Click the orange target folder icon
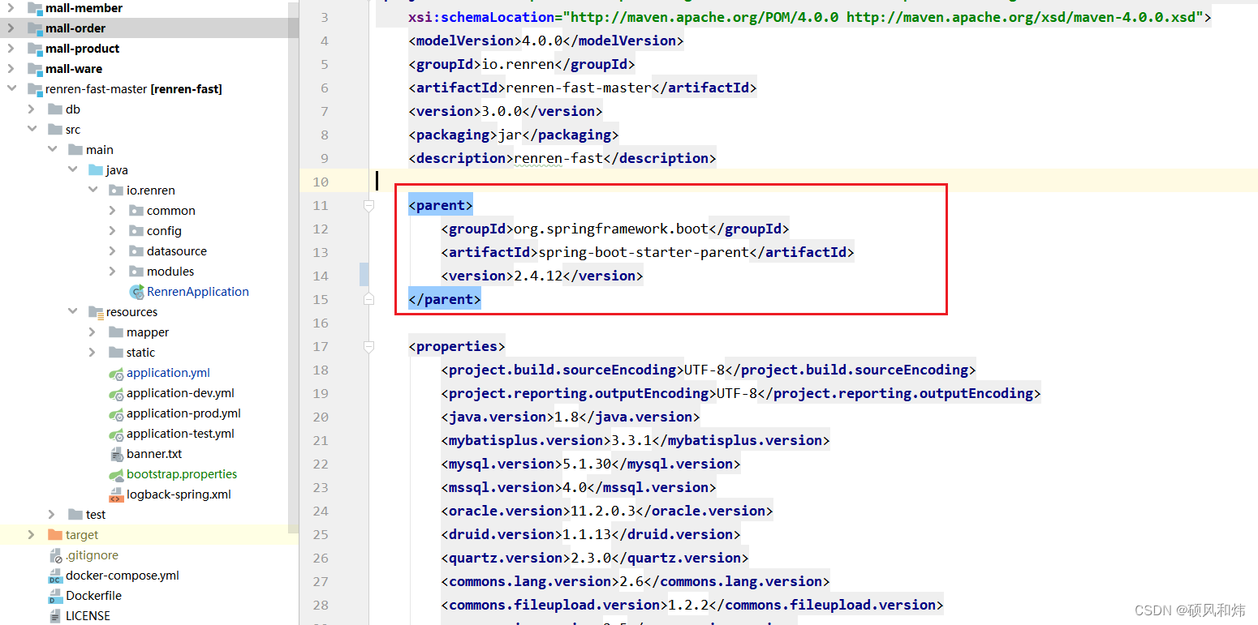This screenshot has width=1258, height=625. coord(55,535)
